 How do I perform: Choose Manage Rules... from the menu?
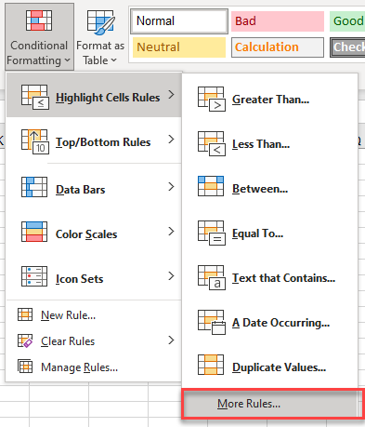pyautogui.click(x=94, y=367)
